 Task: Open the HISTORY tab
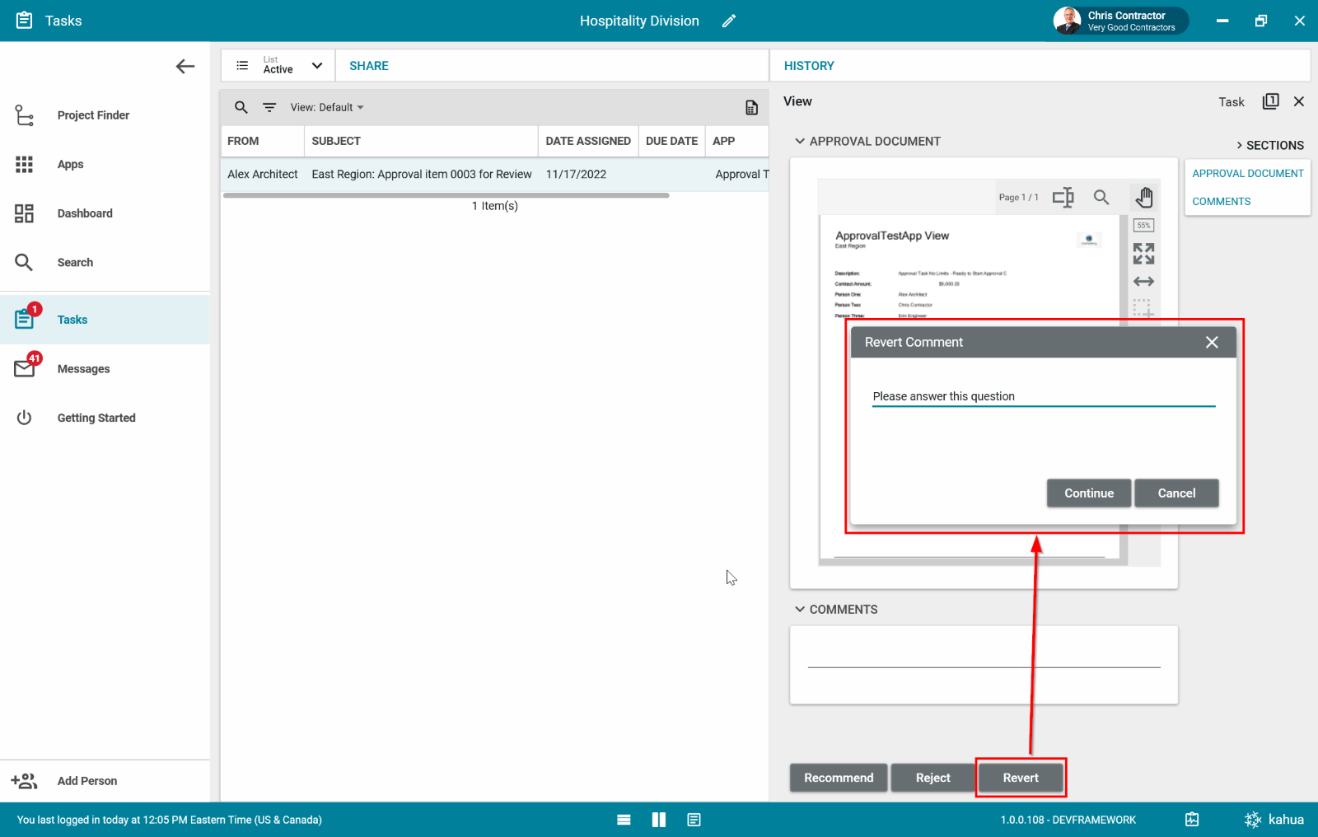coord(809,66)
